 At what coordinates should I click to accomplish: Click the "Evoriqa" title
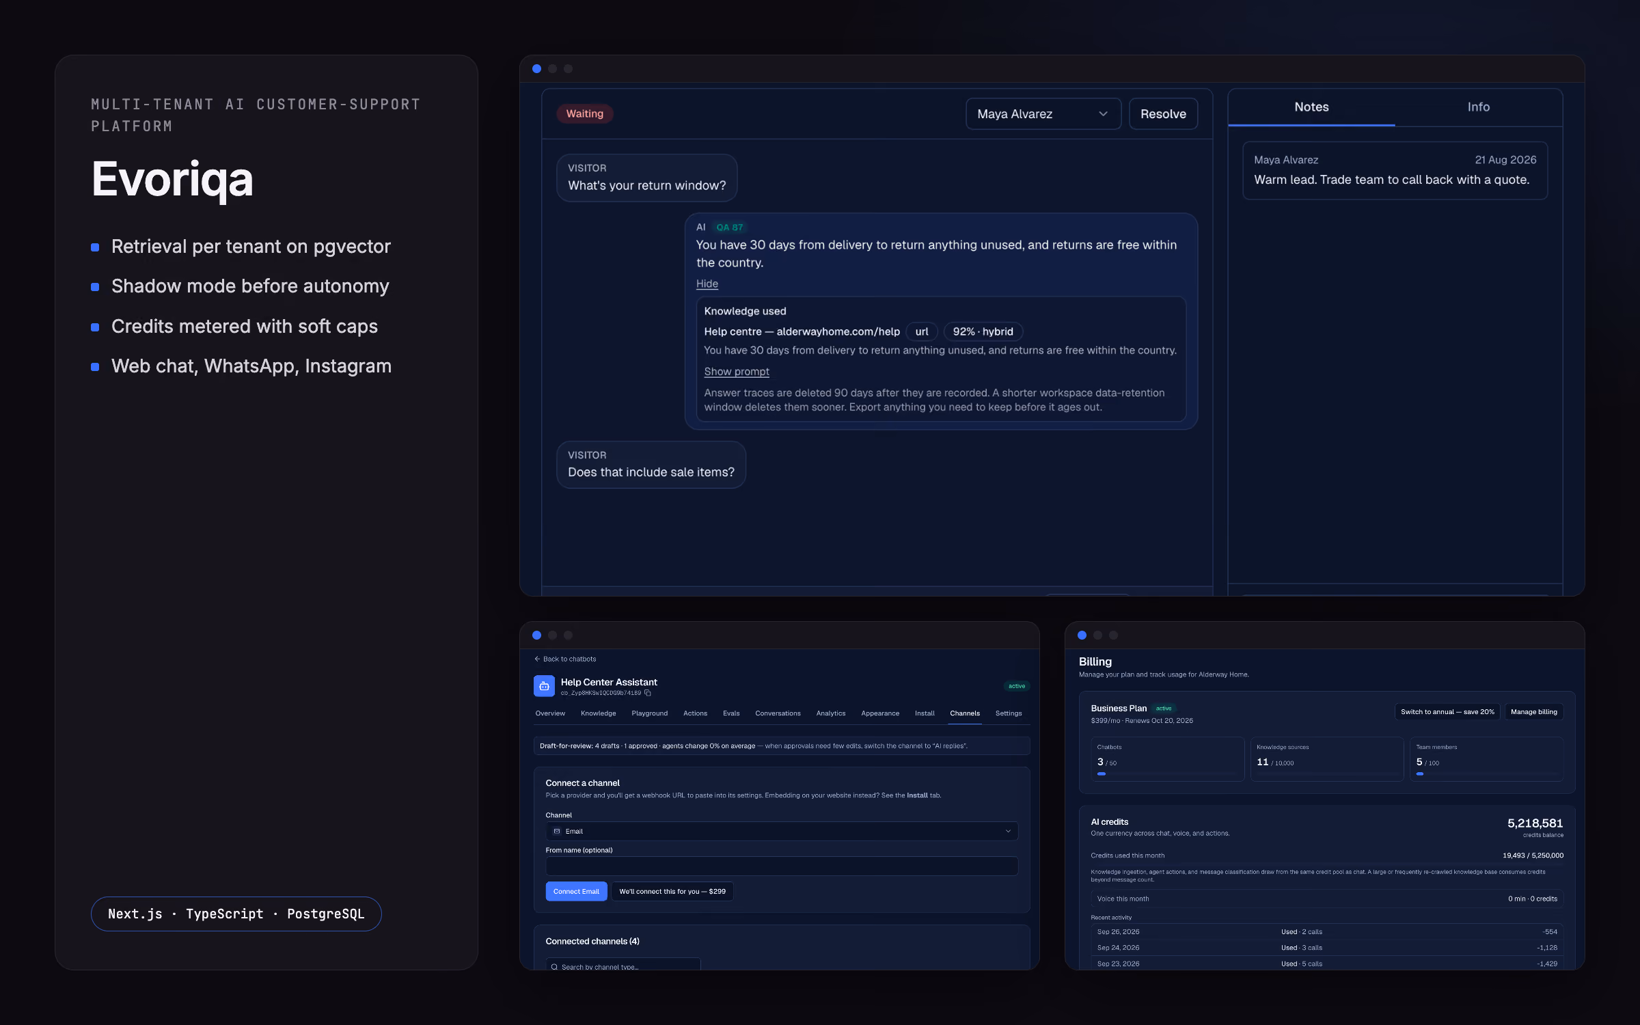pos(172,179)
